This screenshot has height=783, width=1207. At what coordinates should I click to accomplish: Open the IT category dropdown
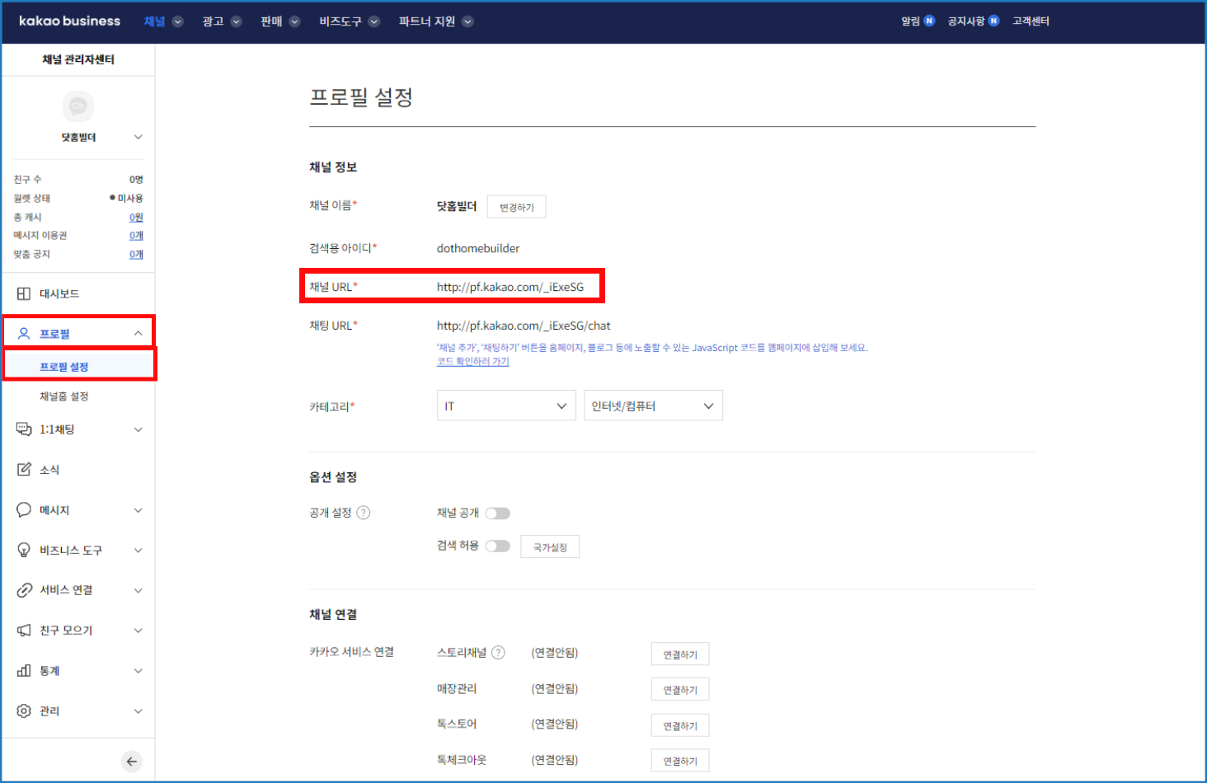[505, 406]
